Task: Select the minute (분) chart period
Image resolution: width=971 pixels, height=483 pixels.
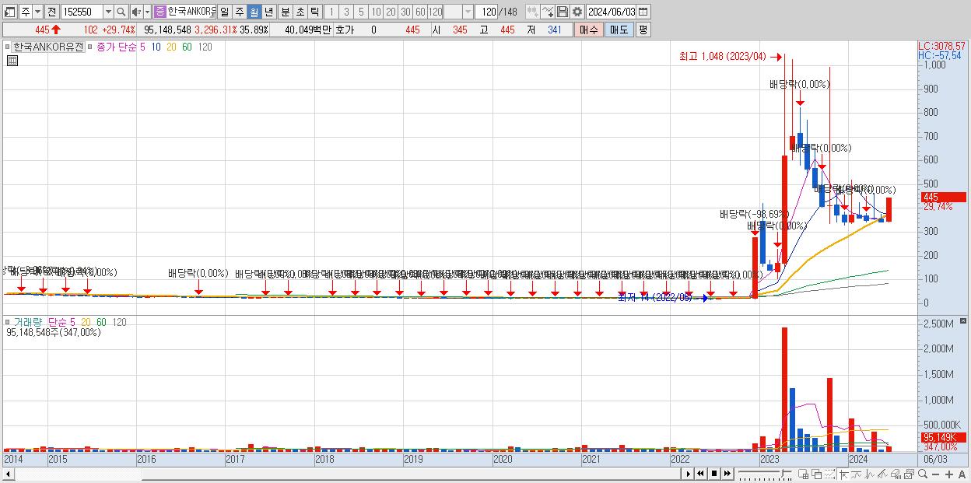Action: coord(285,12)
